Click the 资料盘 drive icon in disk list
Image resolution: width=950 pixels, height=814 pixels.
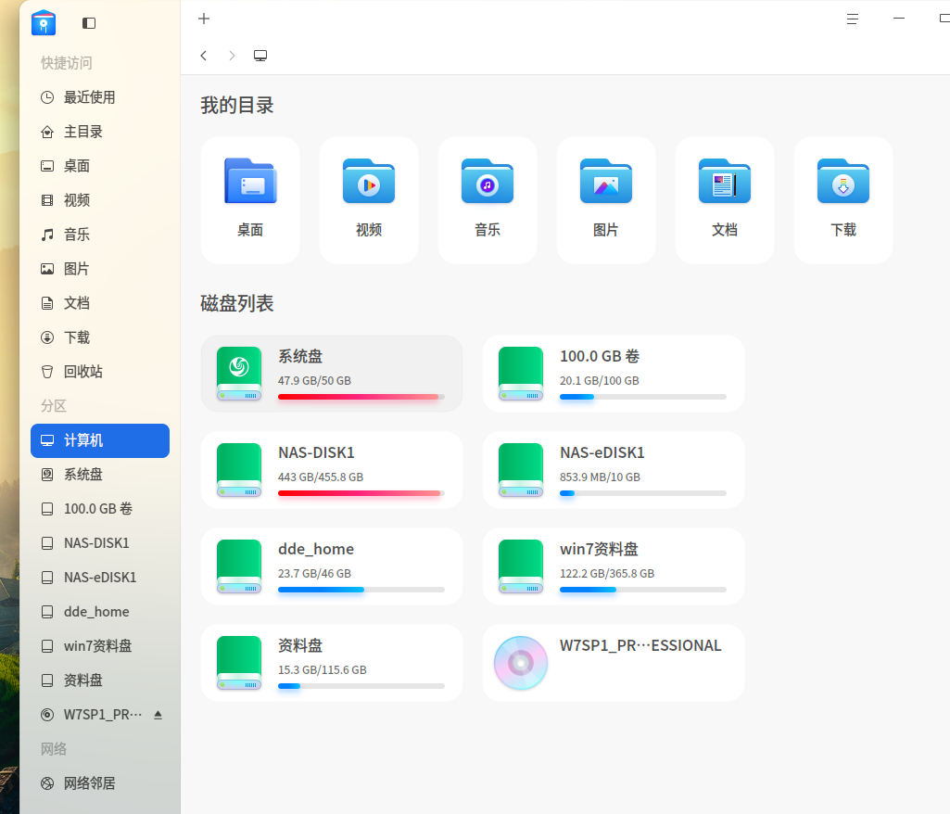(x=239, y=663)
